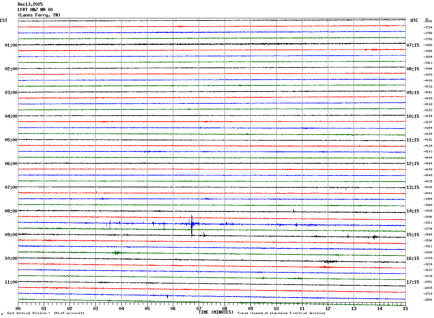Click the large blue spike near minute 07
The width and height of the screenshot is (434, 318).
tap(192, 225)
